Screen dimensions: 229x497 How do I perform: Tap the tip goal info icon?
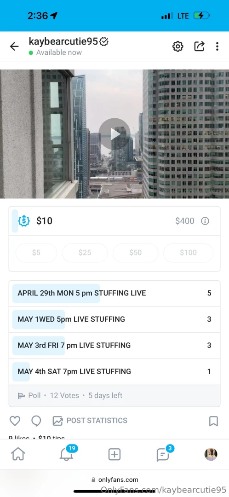(x=205, y=221)
